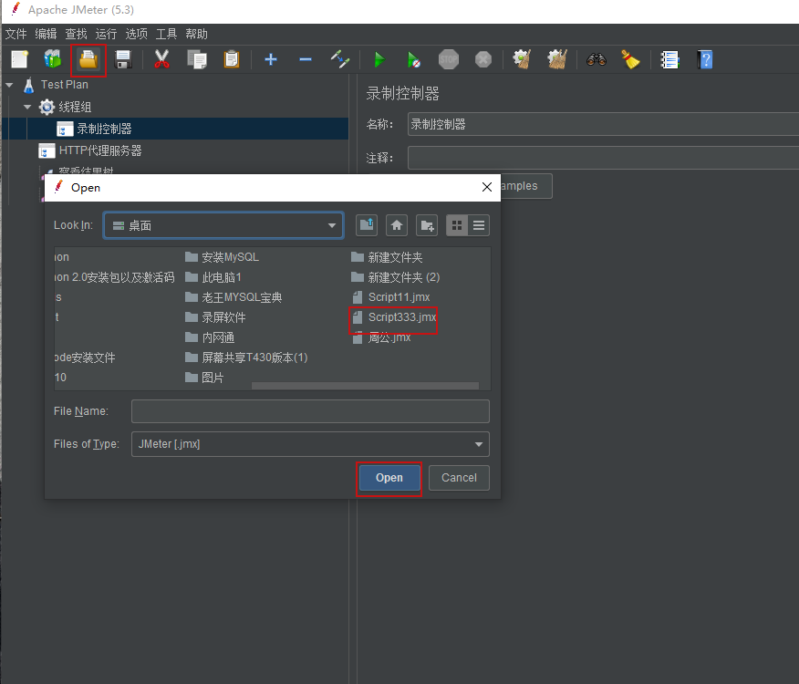This screenshot has width=799, height=684.
Task: Open the 文件 menu
Action: point(16,34)
